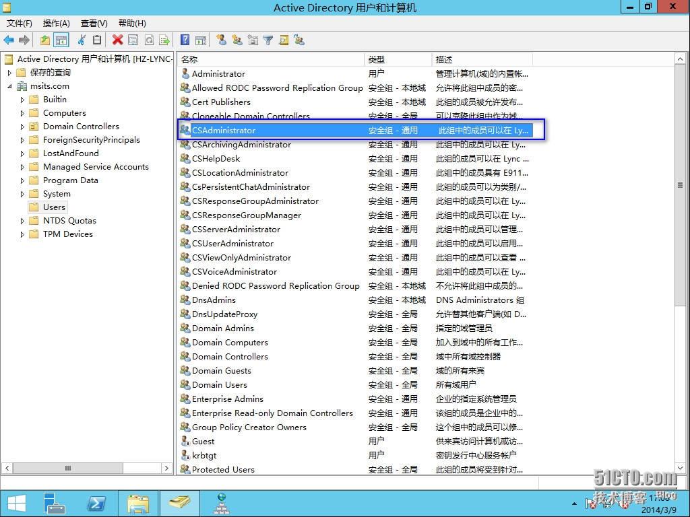Select the CSHelpDesk group

[354, 159]
